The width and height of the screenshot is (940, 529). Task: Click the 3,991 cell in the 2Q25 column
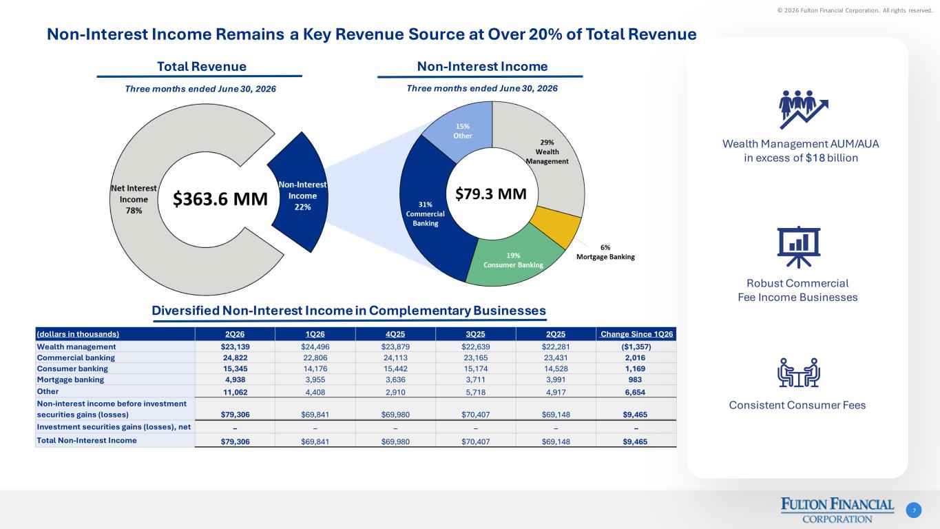click(x=554, y=380)
